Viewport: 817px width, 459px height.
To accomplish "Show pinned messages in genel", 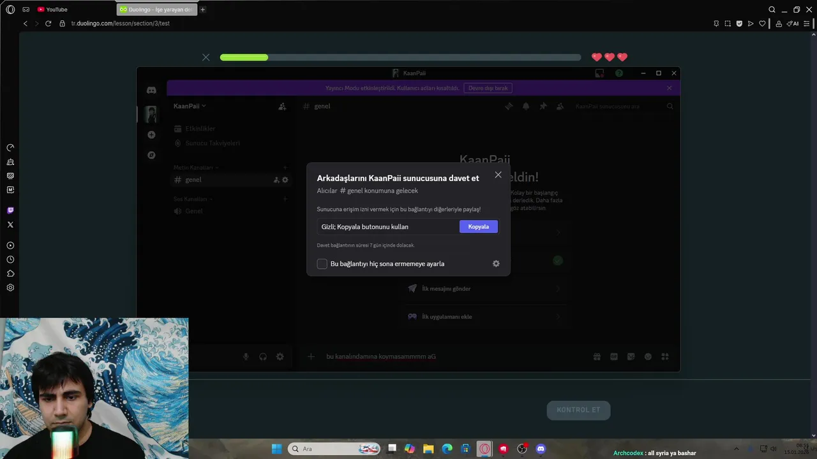I will (543, 106).
